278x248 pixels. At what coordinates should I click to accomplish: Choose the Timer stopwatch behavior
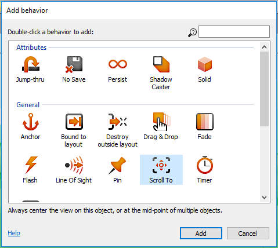(x=205, y=170)
